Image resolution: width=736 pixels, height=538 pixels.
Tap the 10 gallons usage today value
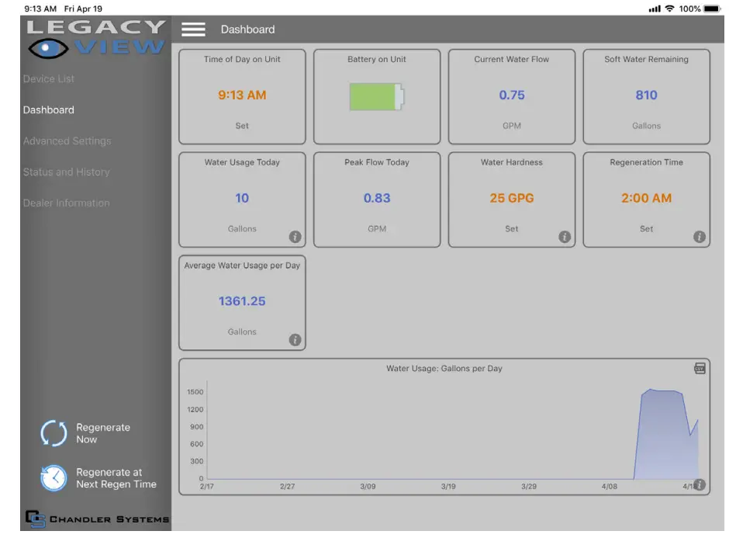[242, 198]
